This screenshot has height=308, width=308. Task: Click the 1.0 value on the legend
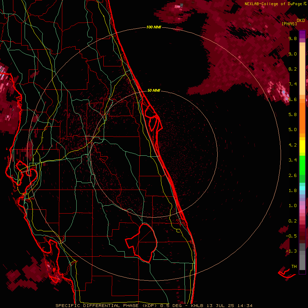(293, 206)
